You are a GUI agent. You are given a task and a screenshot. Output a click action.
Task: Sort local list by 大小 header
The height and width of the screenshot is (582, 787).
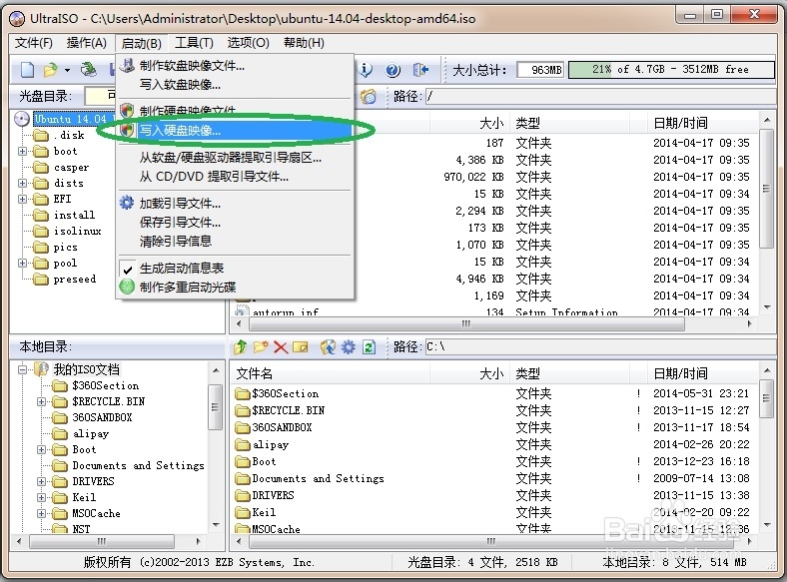pos(469,373)
